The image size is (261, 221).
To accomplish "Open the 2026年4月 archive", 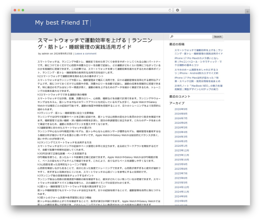I will point(181,132).
